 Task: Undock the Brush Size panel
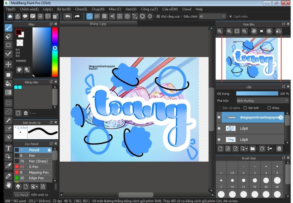pos(284,158)
